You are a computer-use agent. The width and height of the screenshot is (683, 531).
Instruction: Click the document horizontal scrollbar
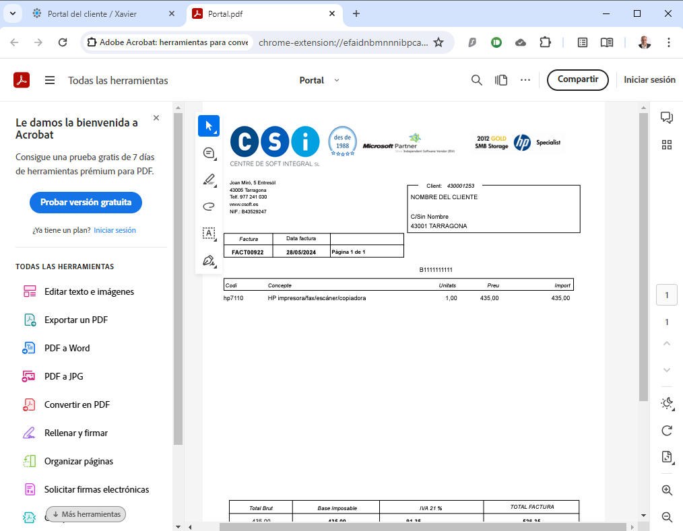[x=422, y=527]
